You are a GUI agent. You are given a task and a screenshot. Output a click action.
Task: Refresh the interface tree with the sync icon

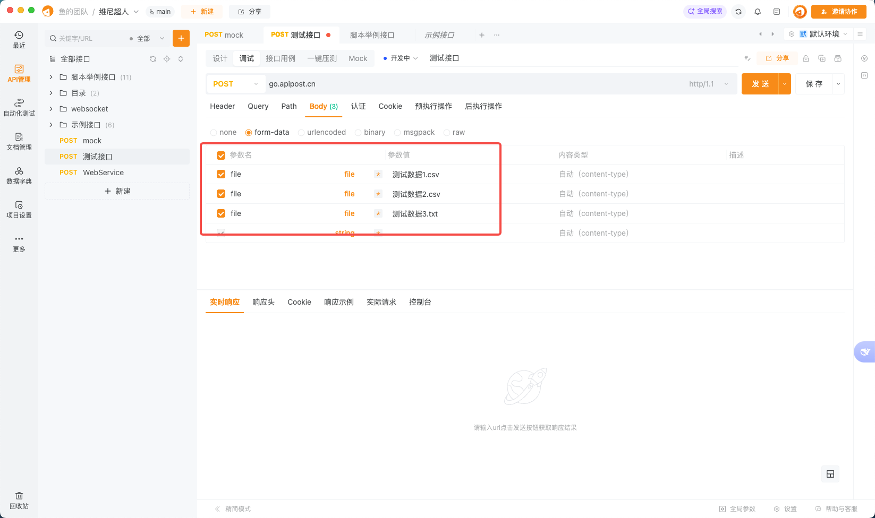(x=153, y=59)
